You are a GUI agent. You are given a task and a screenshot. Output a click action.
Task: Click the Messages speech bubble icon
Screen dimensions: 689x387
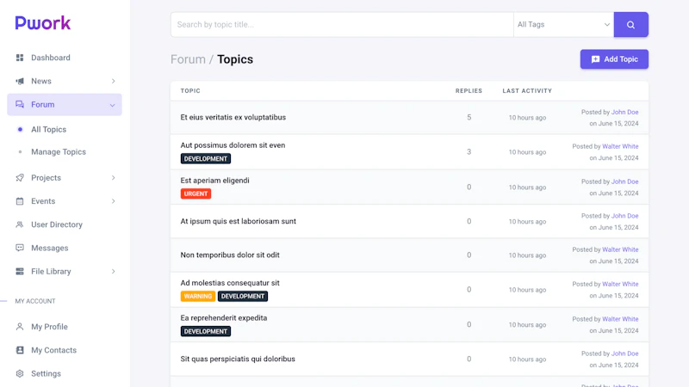click(x=20, y=248)
